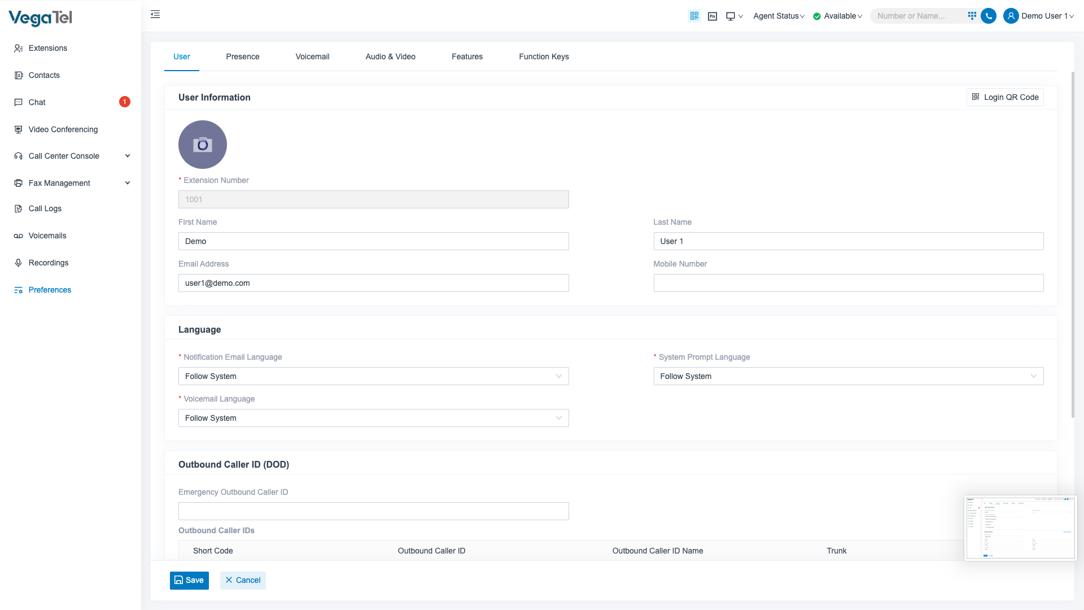This screenshot has height=610, width=1084.
Task: Open Video Conferencing in the sidebar
Action: click(63, 129)
